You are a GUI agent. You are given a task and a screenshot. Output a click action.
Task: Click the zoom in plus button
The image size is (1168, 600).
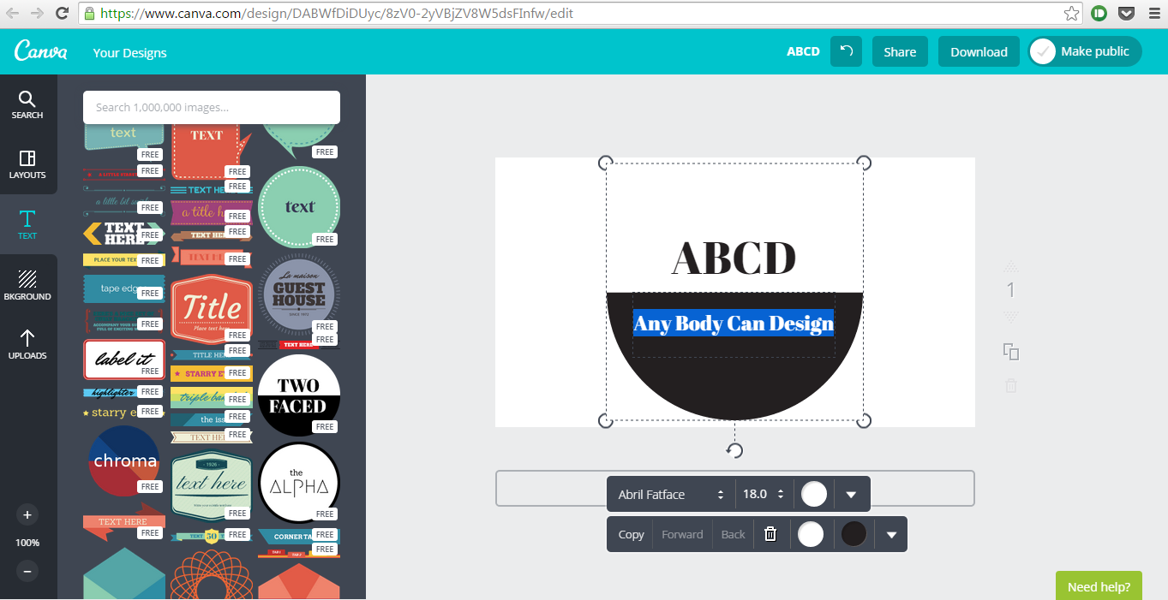(27, 515)
